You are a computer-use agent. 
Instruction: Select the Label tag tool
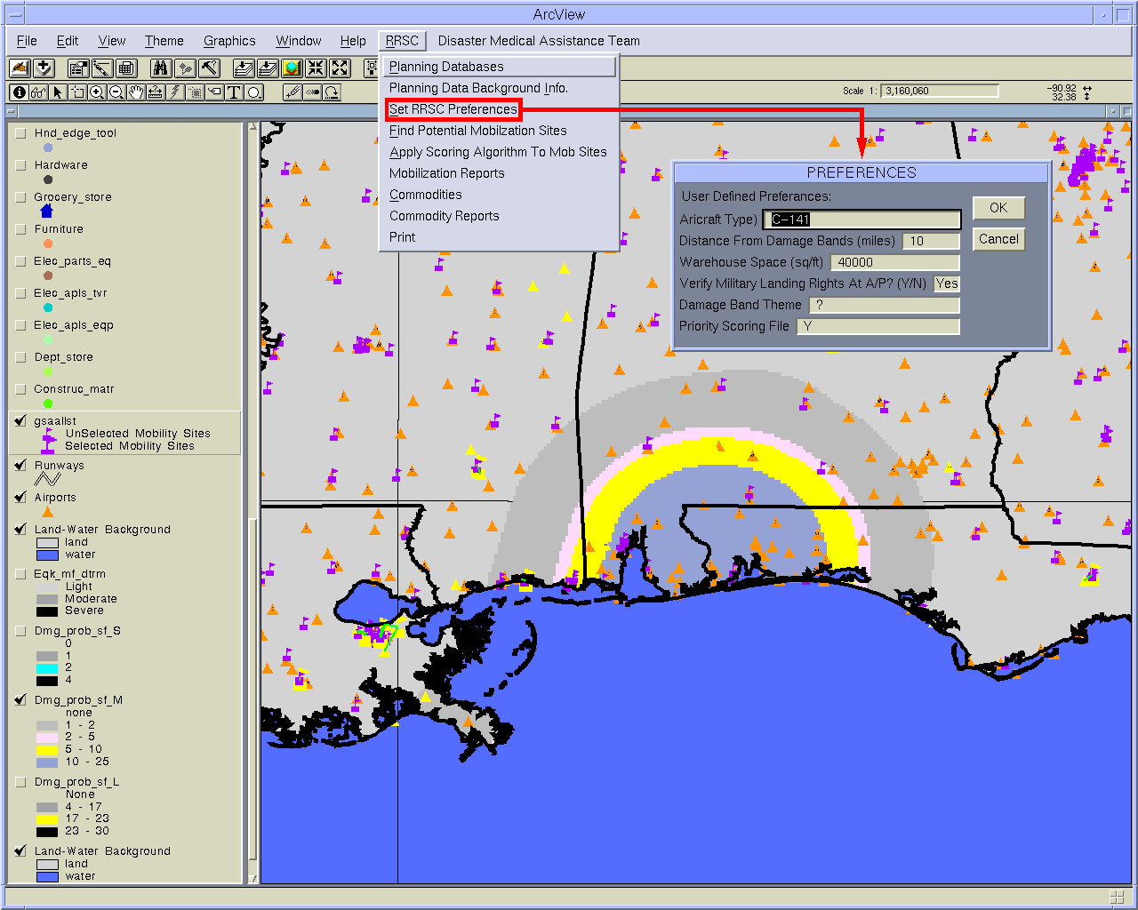click(214, 92)
